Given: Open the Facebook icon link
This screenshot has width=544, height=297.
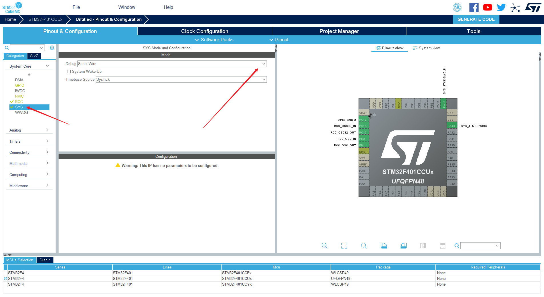Looking at the screenshot, I should click(474, 7).
